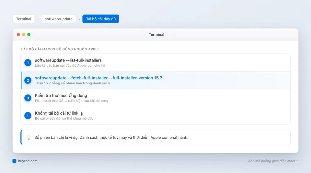Click the chevron after softwareupdate breadcrumb
The width and height of the screenshot is (311, 173).
tap(79, 19)
